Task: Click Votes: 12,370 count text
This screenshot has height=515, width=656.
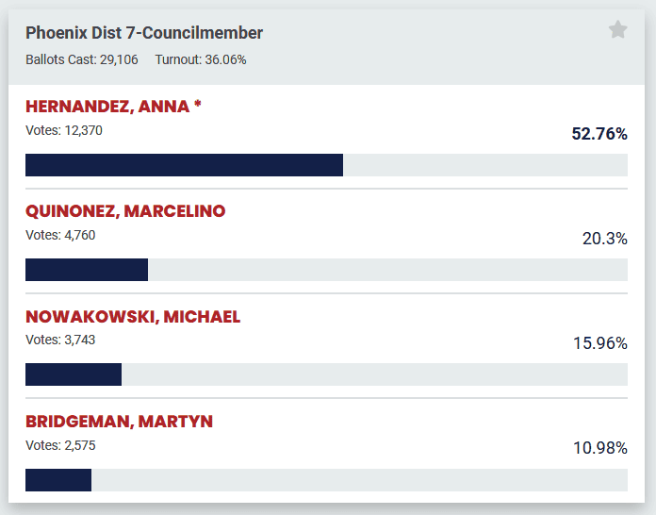Action: 64,131
